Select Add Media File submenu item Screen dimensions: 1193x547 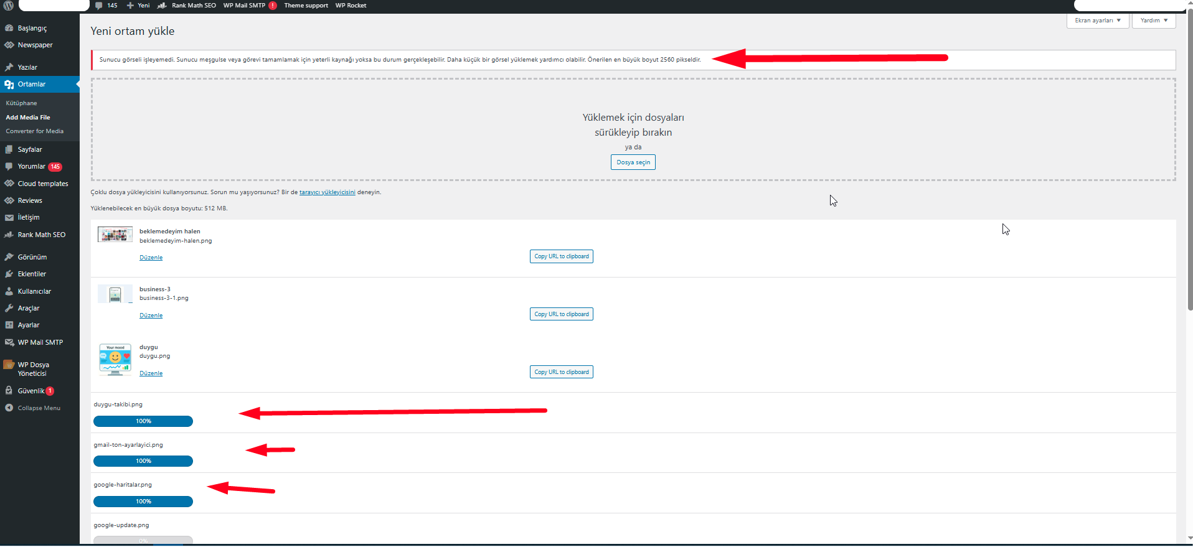pyautogui.click(x=28, y=118)
